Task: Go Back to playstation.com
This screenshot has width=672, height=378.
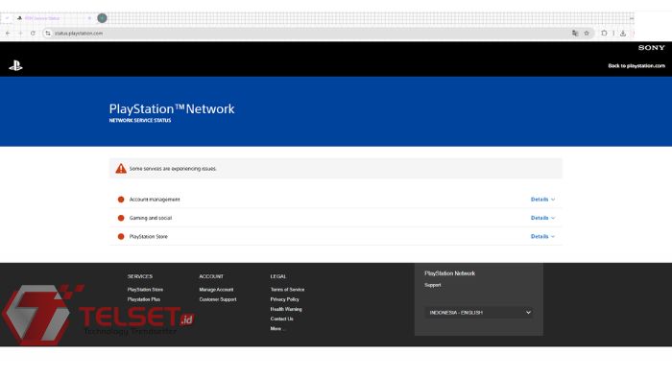Action: pyautogui.click(x=636, y=65)
